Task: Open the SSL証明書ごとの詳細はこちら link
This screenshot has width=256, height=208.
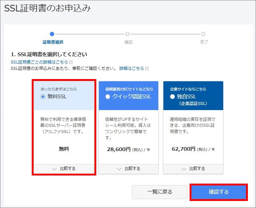Action: 39,62
